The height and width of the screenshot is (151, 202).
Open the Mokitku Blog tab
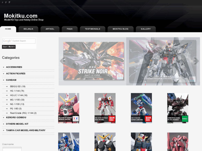tap(121, 29)
